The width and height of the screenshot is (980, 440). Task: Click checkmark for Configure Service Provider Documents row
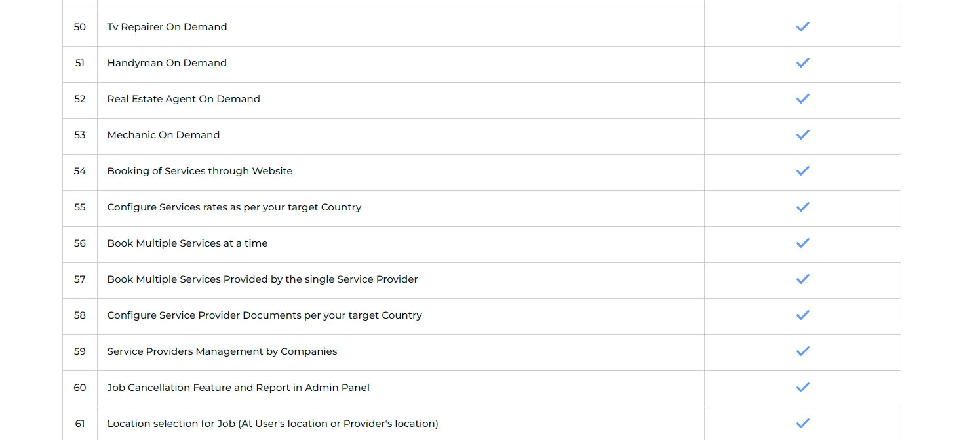click(x=802, y=315)
